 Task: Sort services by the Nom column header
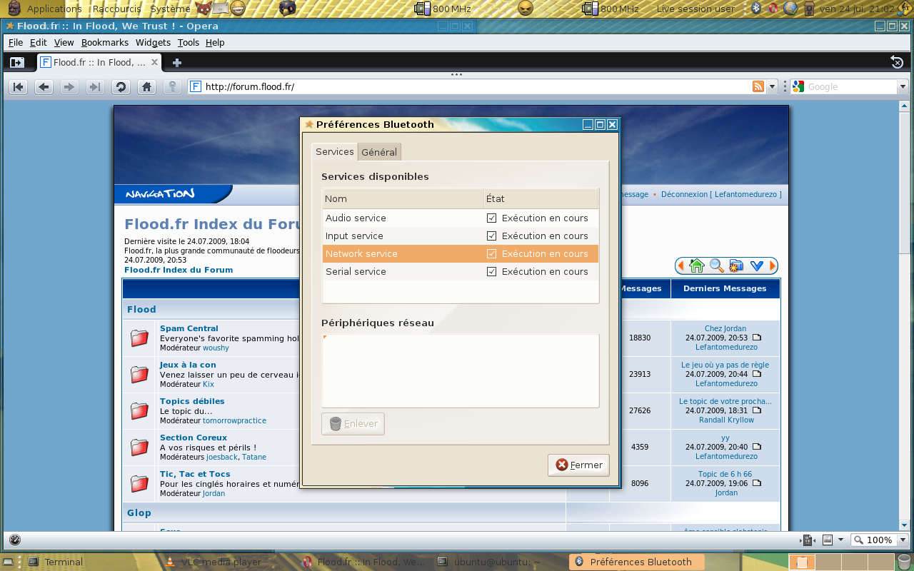pyautogui.click(x=403, y=198)
